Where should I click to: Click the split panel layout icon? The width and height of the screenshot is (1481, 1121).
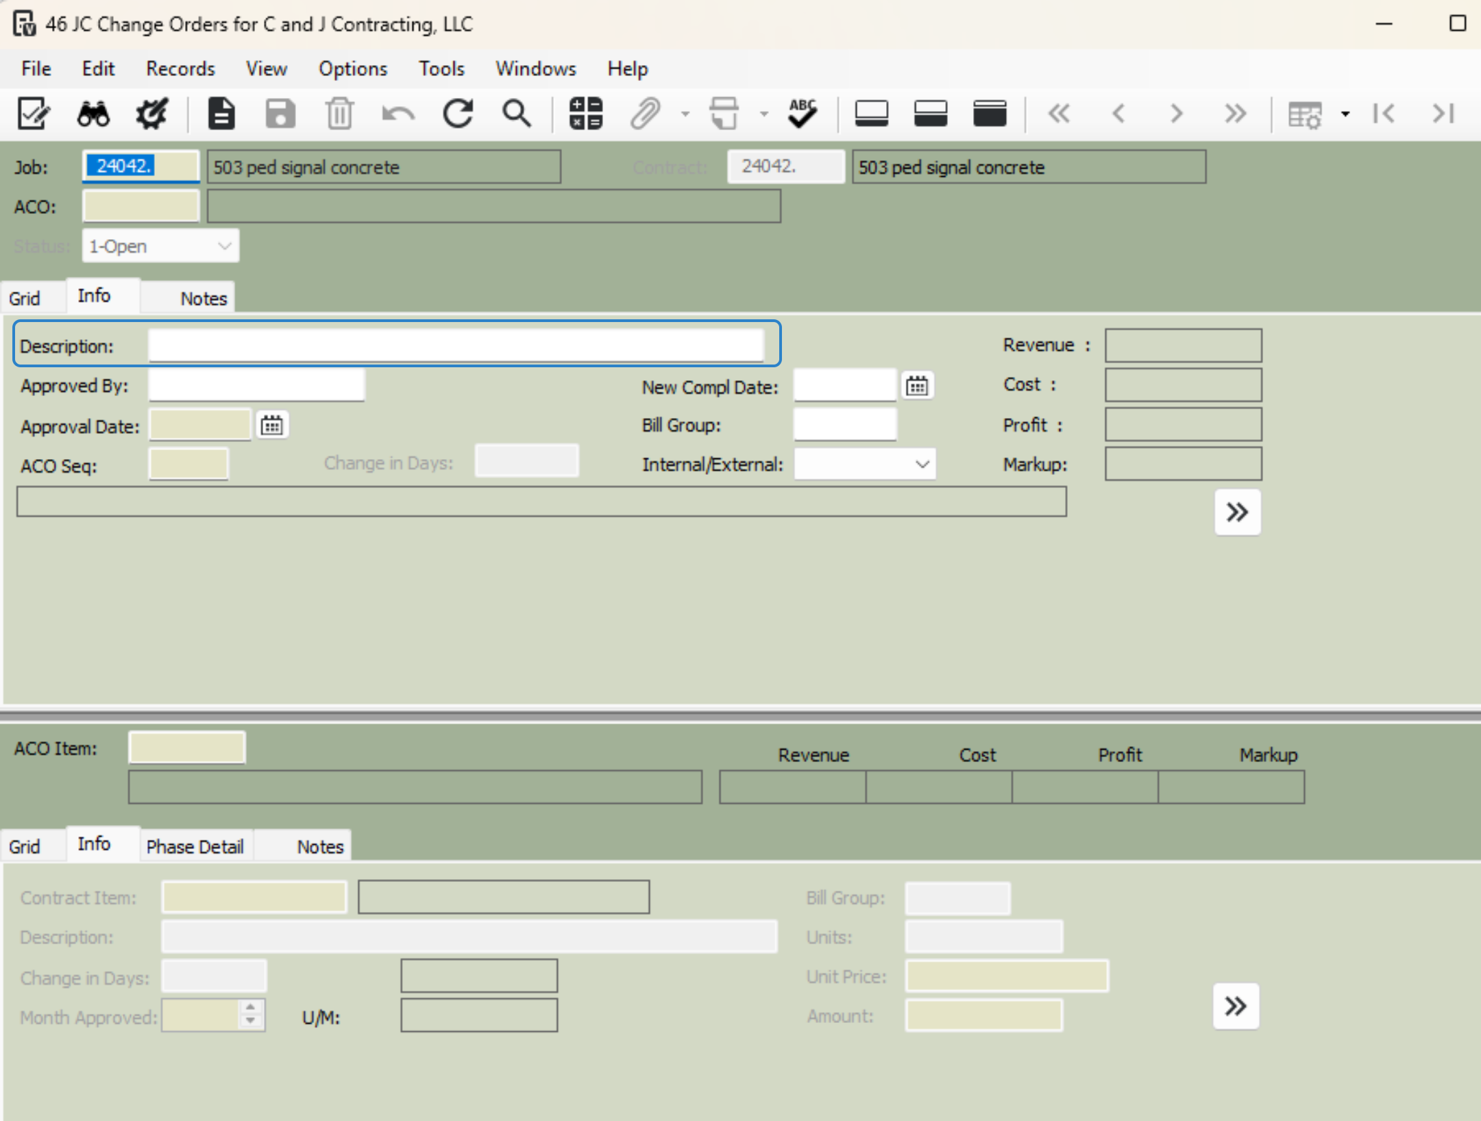[x=931, y=114]
